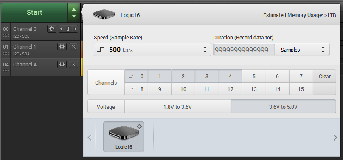Select the 3.6V to 5.0V voltage
The width and height of the screenshot is (343, 160).
283,107
